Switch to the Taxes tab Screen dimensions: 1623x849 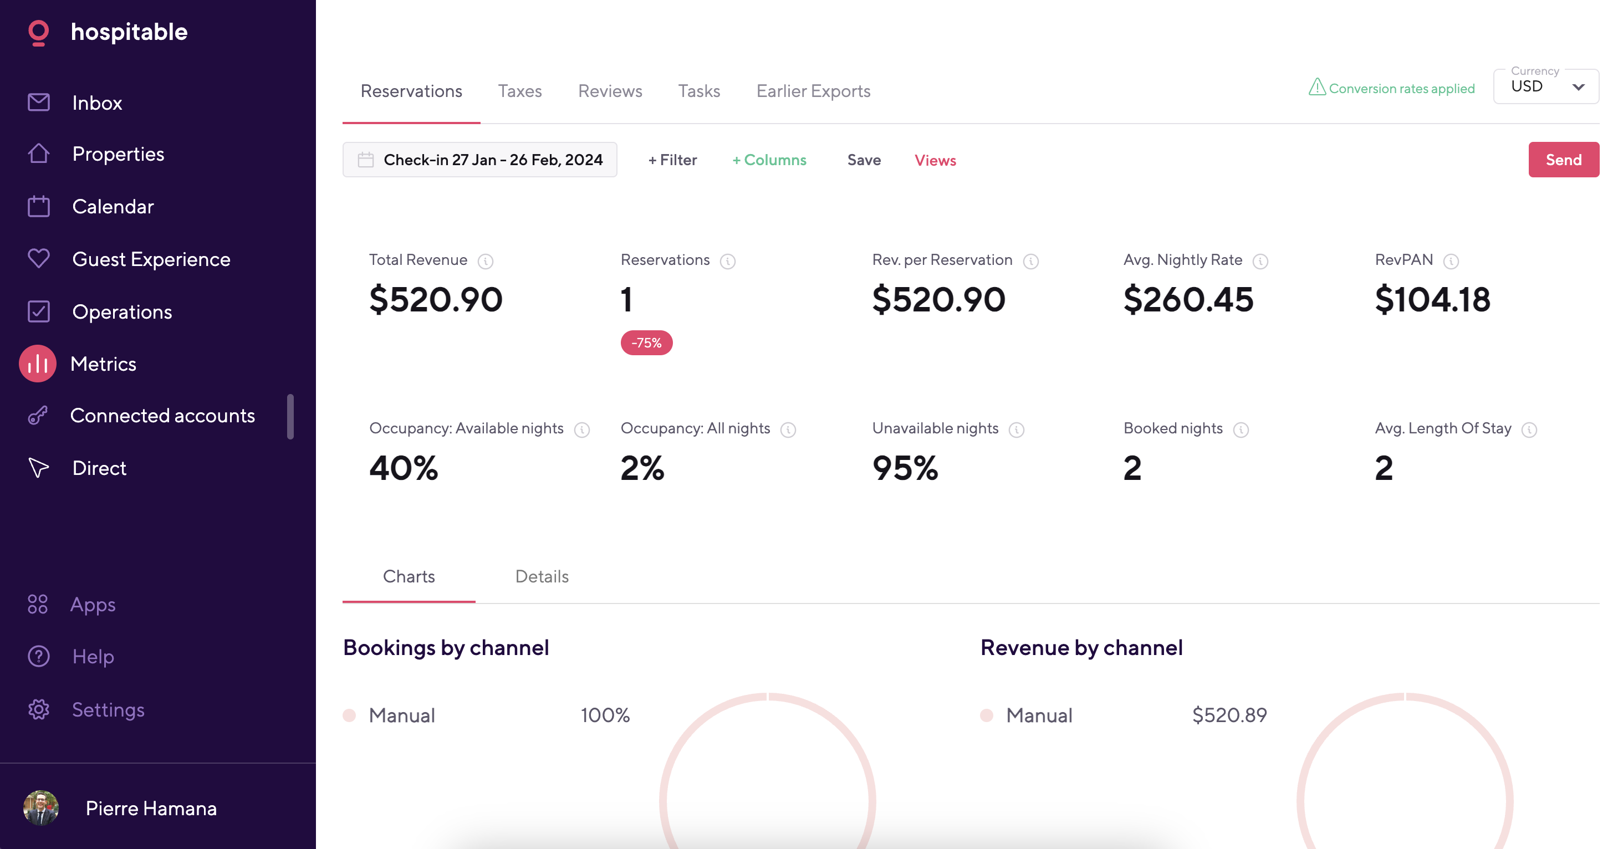tap(520, 91)
